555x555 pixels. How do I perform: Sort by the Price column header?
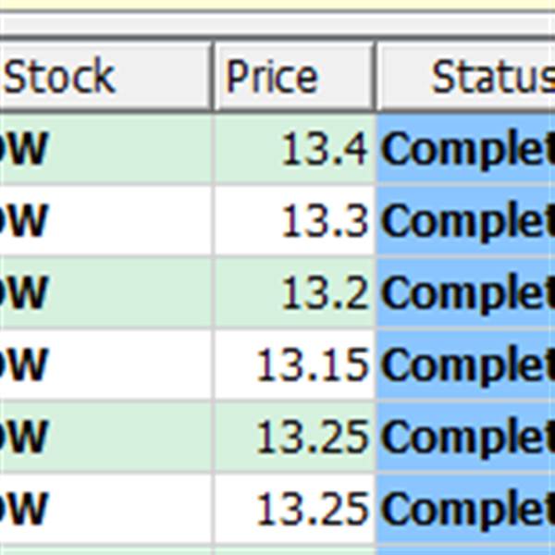[293, 77]
